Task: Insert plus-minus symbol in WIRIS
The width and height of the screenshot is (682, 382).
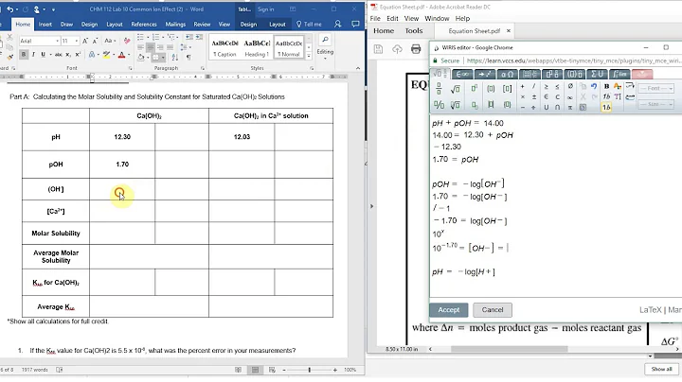Action: pos(533,96)
